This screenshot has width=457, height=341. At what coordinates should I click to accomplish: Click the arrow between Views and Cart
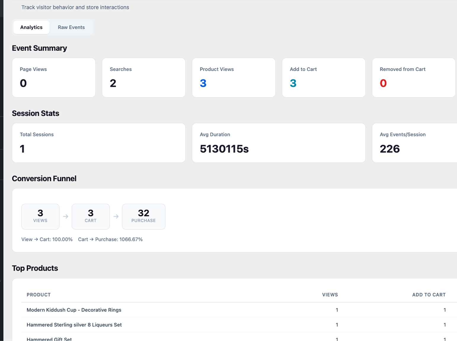point(65,216)
